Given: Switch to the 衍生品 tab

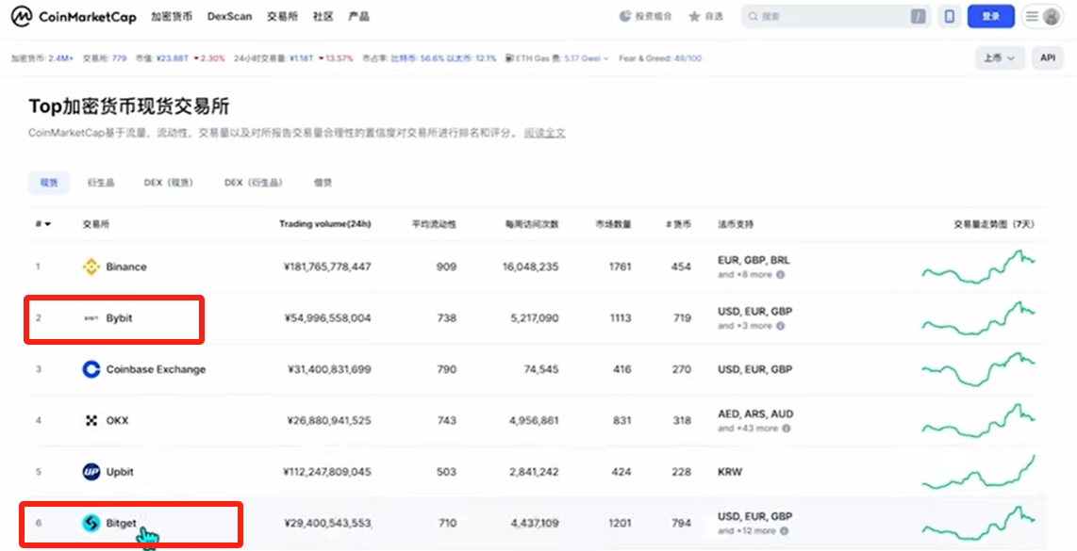Looking at the screenshot, I should tap(101, 183).
